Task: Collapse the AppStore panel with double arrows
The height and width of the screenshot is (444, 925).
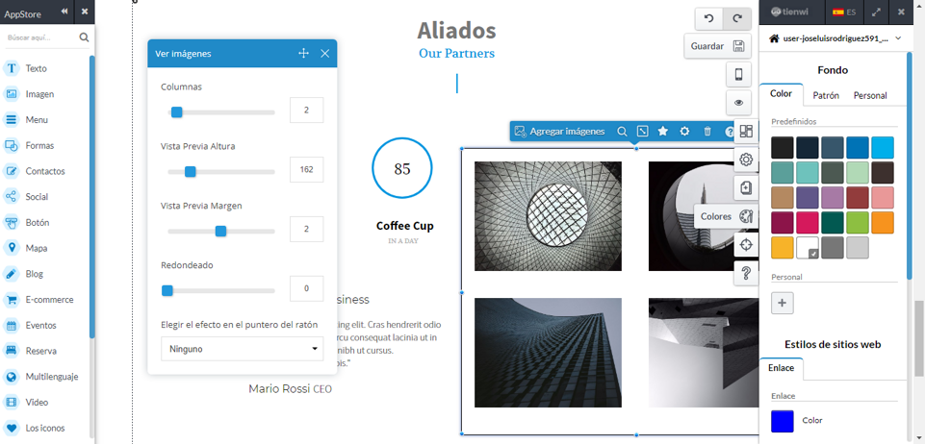Action: (64, 12)
